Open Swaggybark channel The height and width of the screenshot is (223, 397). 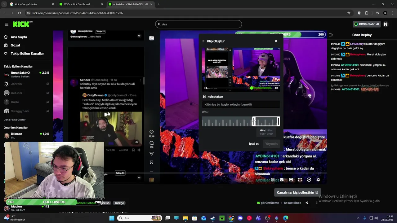tap(26, 111)
